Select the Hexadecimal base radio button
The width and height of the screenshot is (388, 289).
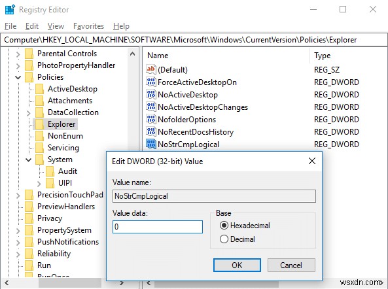(224, 226)
